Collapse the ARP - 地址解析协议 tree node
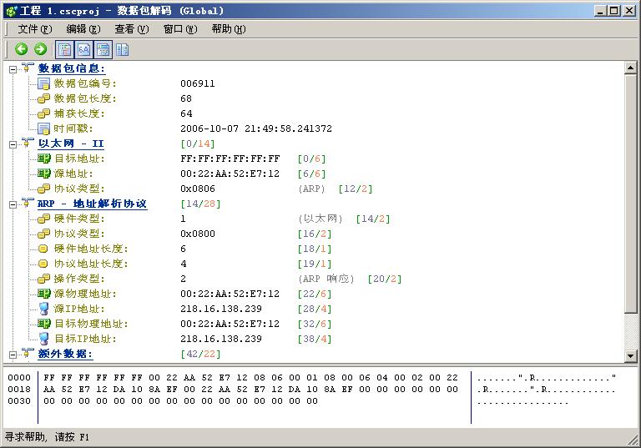Image resolution: width=641 pixels, height=448 pixels. tap(13, 204)
